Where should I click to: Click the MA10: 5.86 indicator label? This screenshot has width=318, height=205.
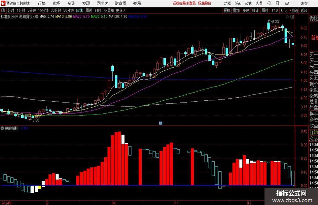(64, 16)
